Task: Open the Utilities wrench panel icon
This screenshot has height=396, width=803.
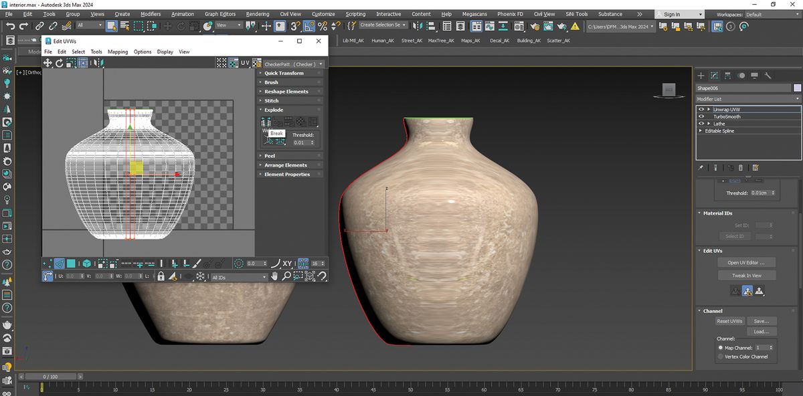Action: [x=768, y=76]
